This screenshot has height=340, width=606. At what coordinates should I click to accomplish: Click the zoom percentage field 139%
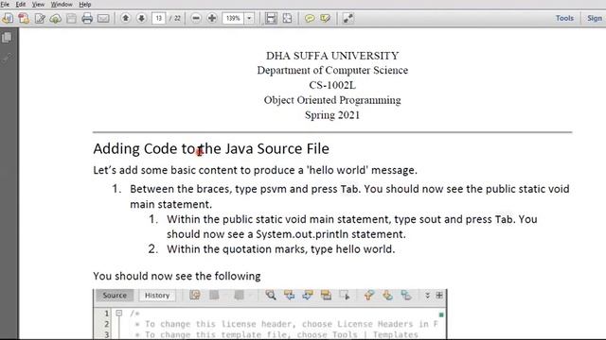point(233,18)
